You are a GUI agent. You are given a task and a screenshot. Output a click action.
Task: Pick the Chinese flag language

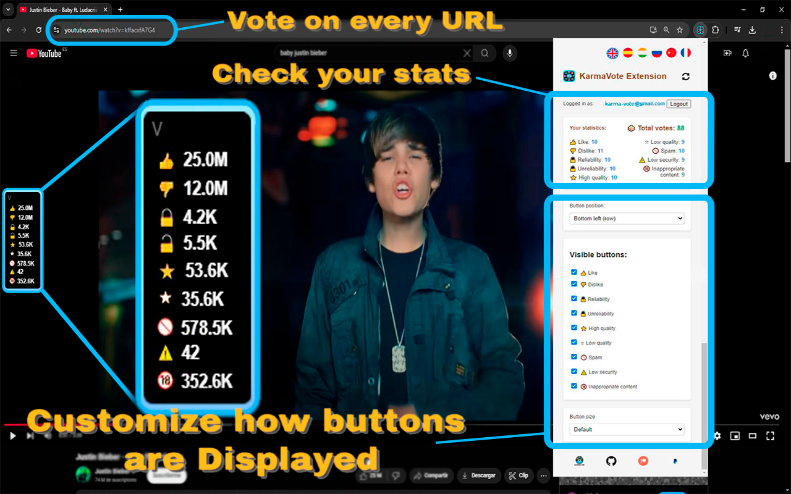(x=671, y=53)
